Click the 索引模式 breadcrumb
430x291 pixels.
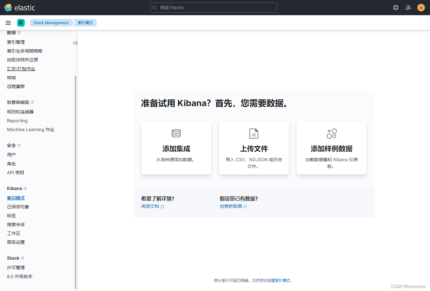(85, 23)
